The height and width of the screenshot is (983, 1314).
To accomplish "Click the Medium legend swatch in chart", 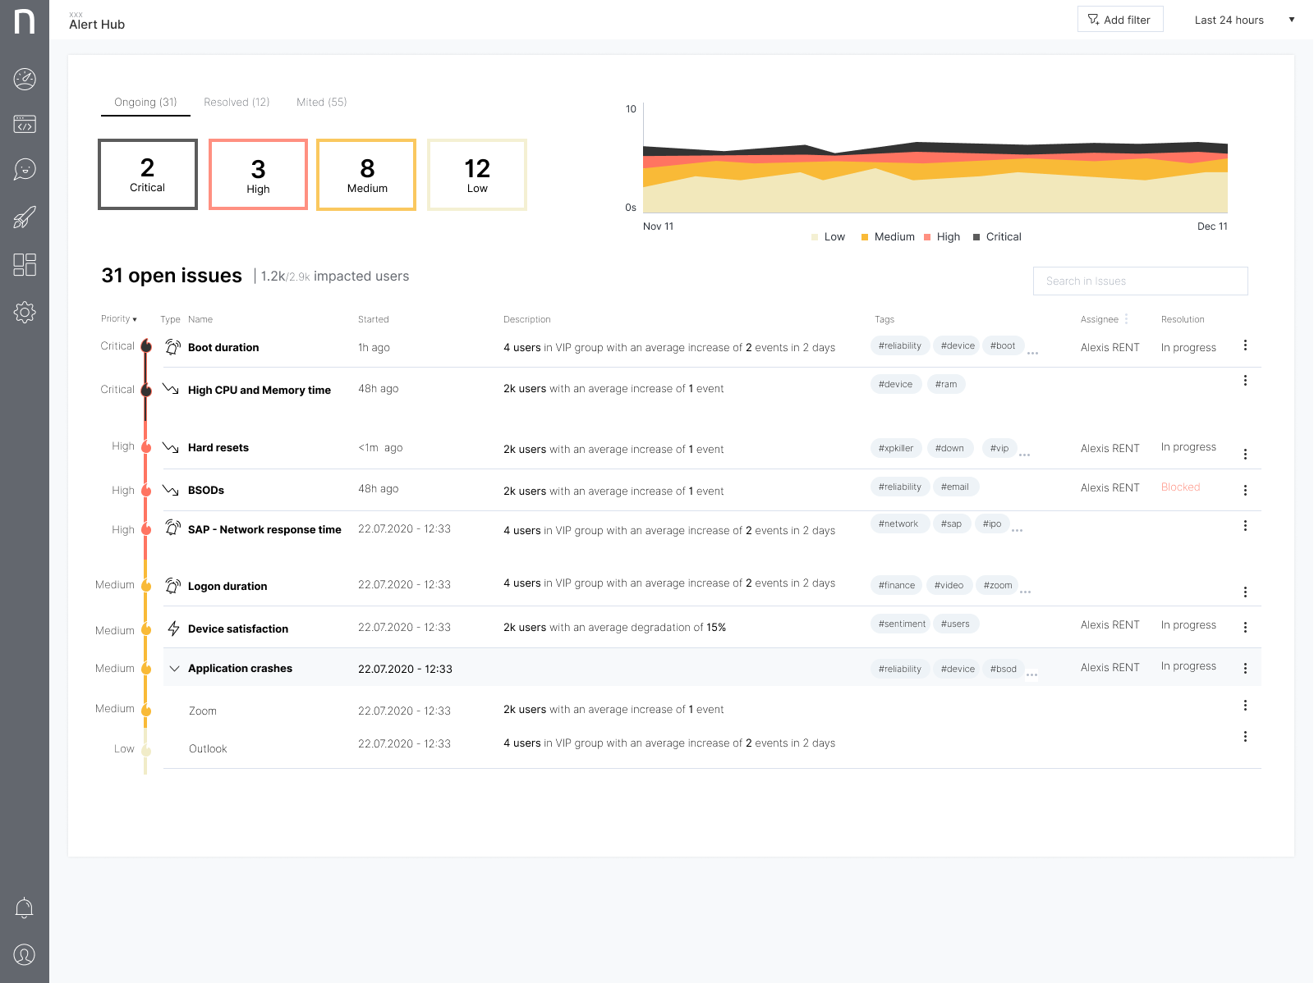I will pos(865,237).
